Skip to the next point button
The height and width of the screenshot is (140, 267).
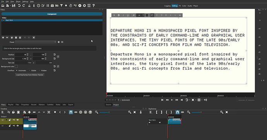coord(182,100)
